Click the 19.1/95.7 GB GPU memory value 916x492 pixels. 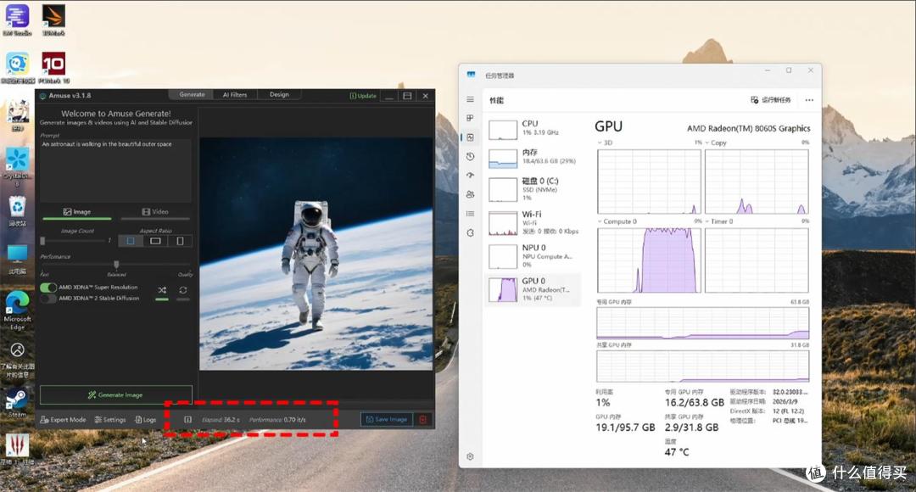[x=625, y=428]
